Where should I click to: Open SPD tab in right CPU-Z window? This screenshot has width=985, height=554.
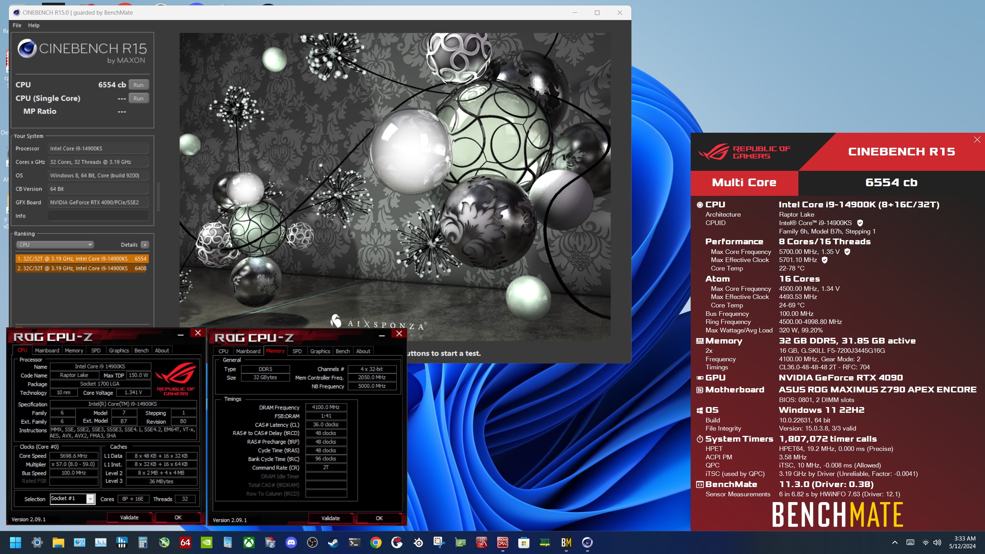(297, 351)
